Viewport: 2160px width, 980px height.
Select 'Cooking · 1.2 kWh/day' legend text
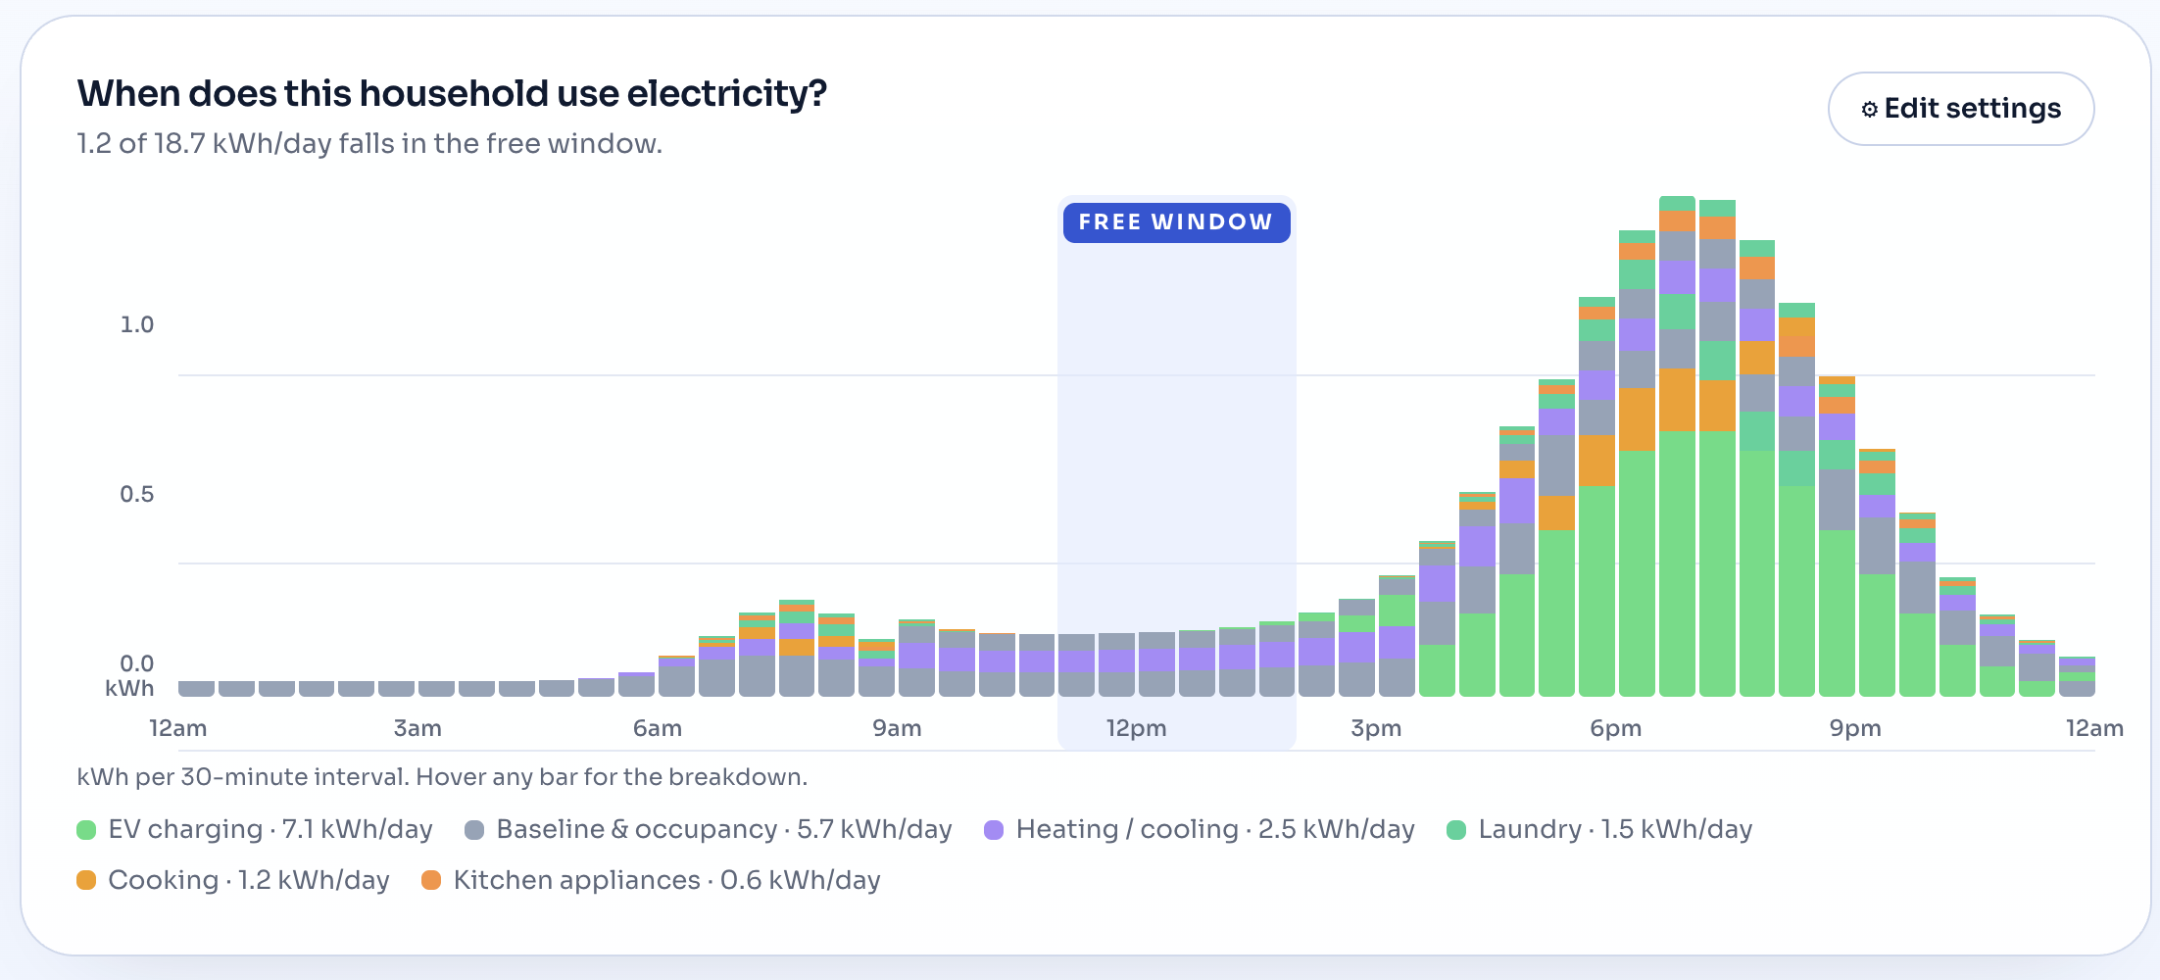tap(249, 880)
